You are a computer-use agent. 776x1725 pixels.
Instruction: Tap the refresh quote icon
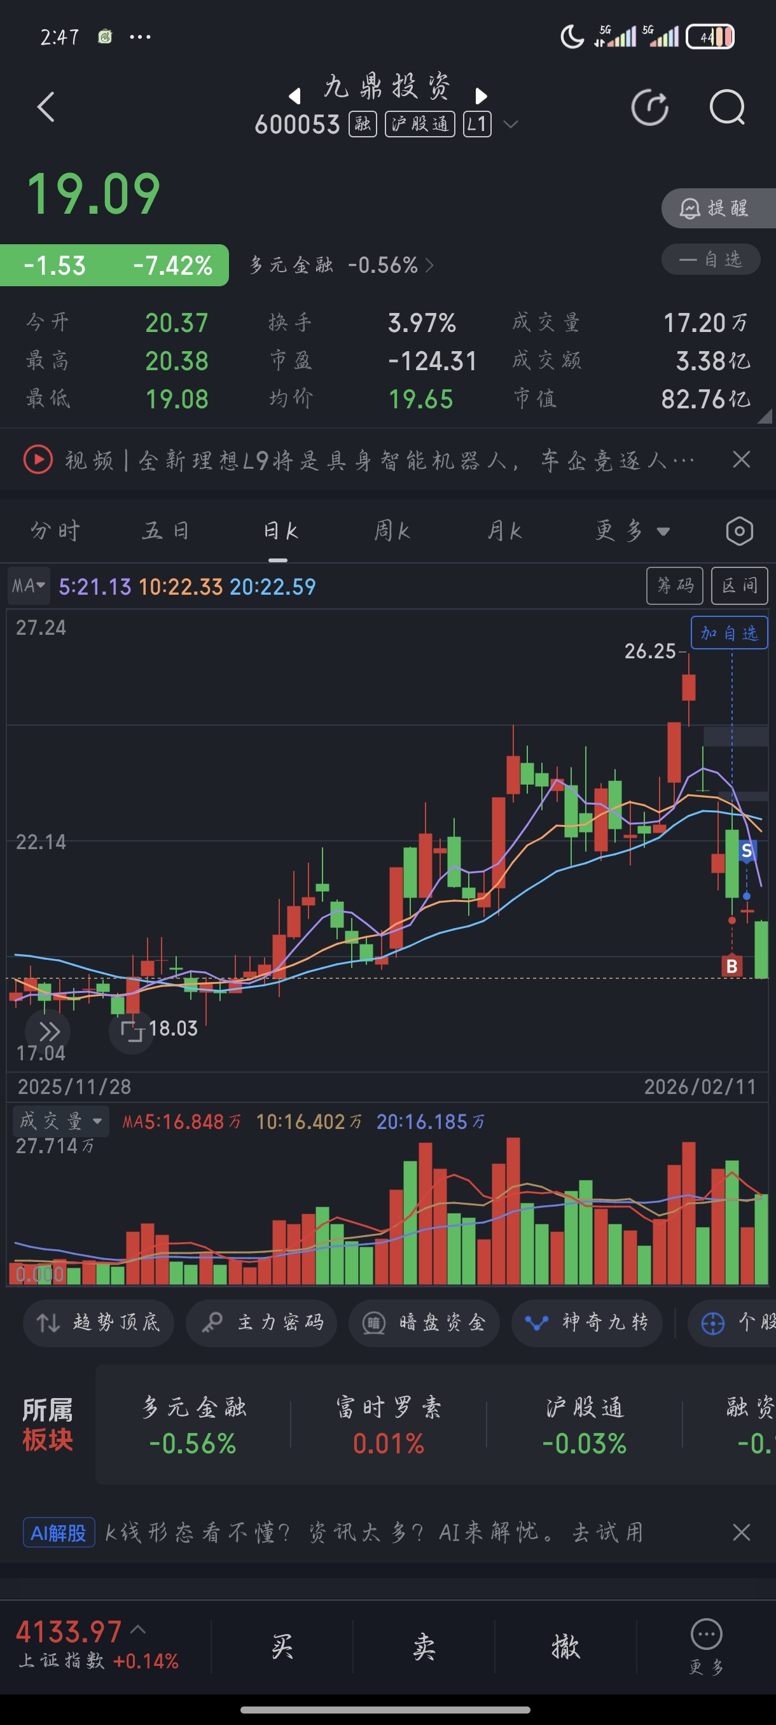tap(649, 107)
